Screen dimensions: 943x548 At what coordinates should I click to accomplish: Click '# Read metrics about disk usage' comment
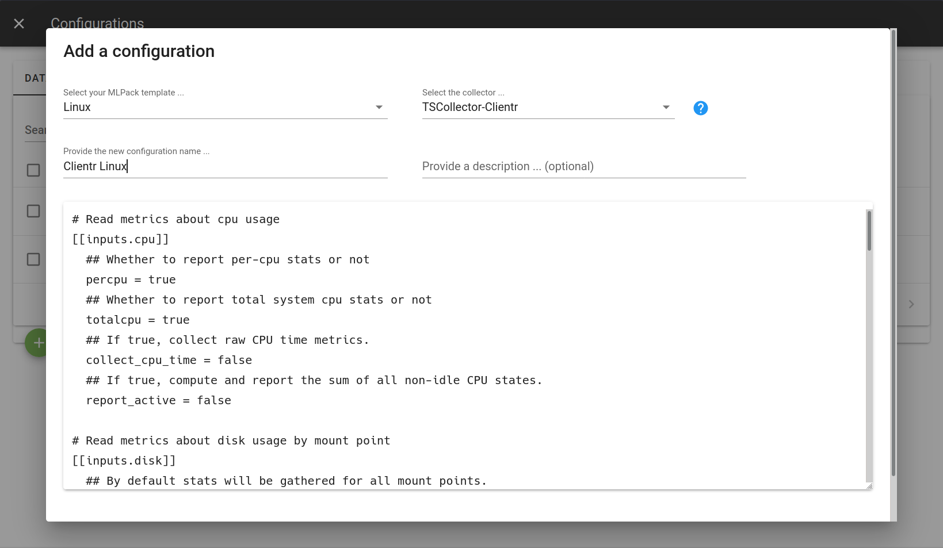coord(231,440)
